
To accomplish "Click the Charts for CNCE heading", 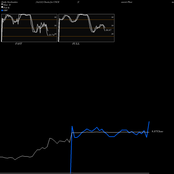I will (x=52, y=2).
